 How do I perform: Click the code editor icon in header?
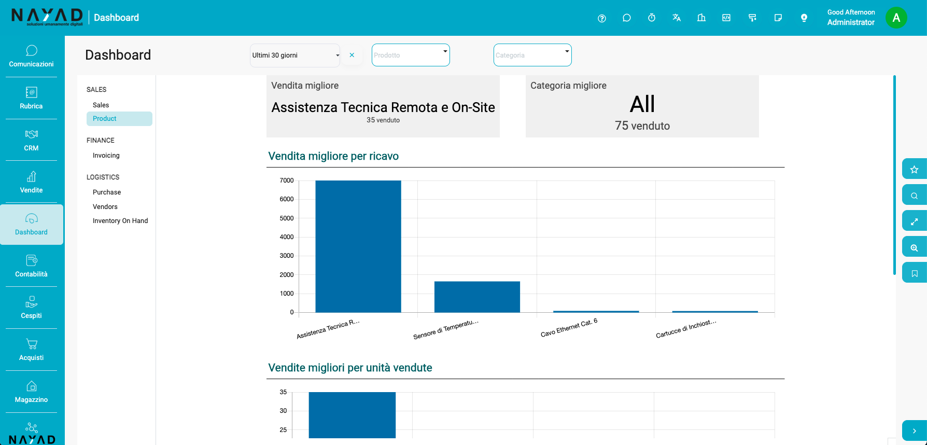[x=726, y=18]
